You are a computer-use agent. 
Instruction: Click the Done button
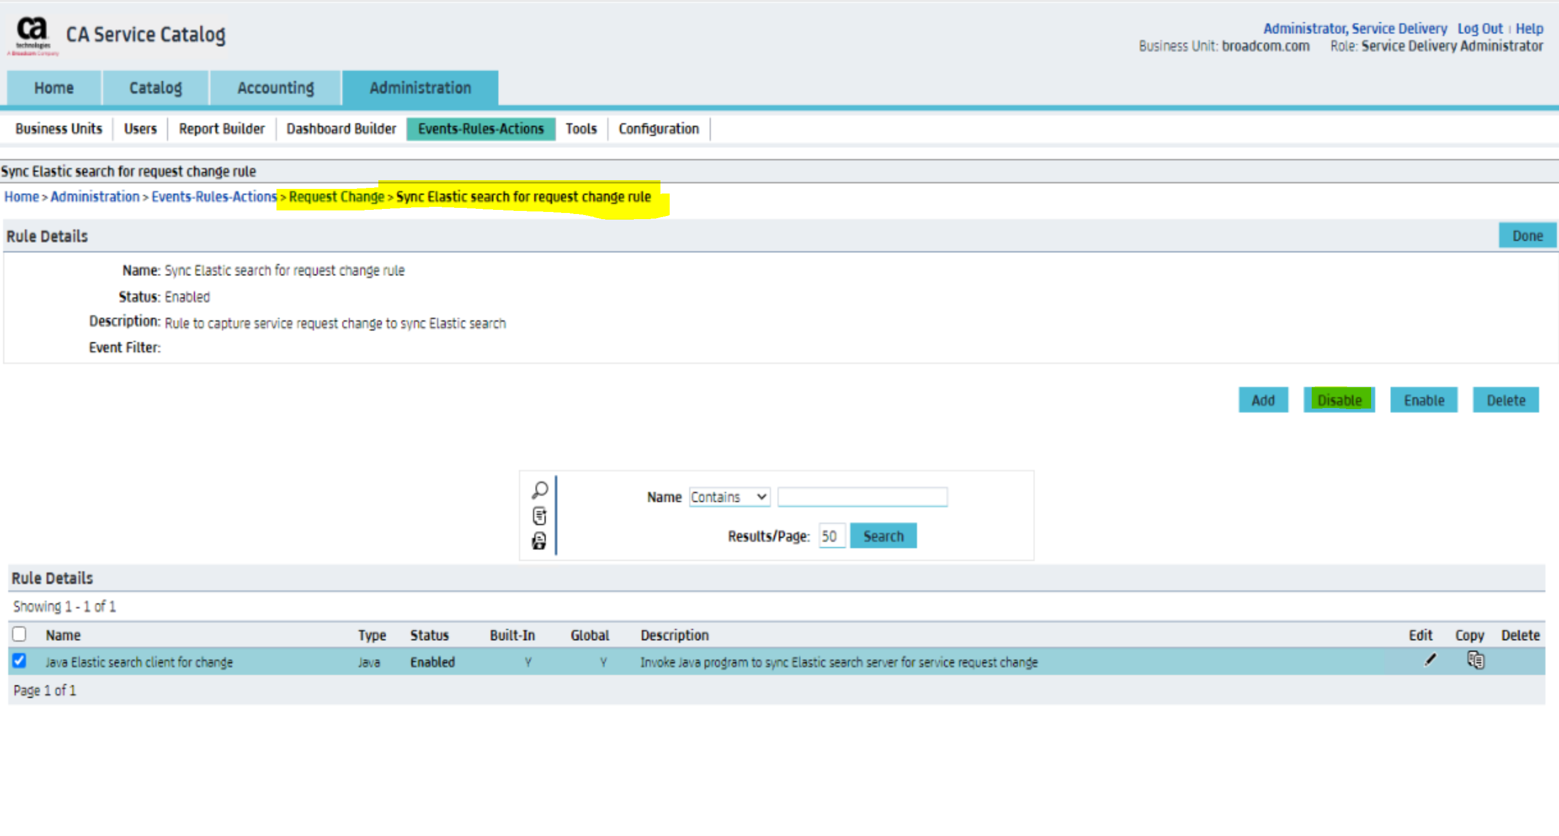(1527, 236)
